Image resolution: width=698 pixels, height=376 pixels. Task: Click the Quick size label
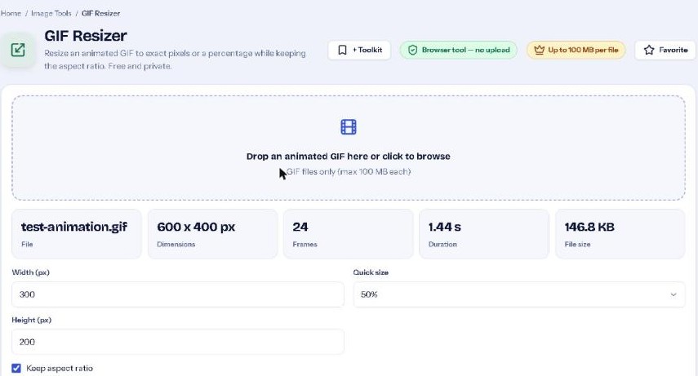click(x=371, y=272)
